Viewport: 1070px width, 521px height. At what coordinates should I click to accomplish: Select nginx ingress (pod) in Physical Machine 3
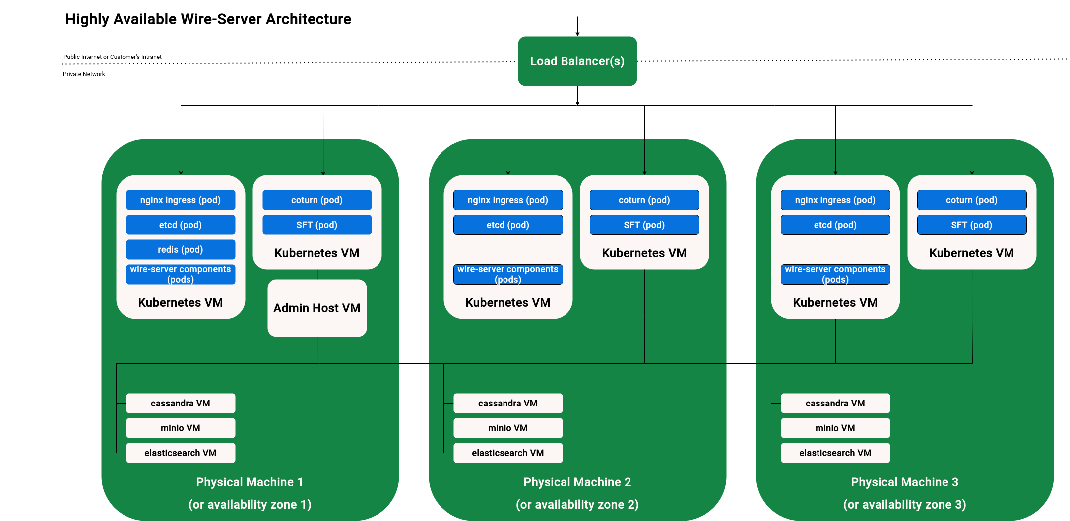point(835,200)
